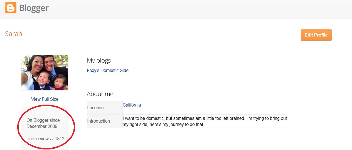
Task: Click the divider line below Foxy's Domestic Side
Action: point(187,79)
